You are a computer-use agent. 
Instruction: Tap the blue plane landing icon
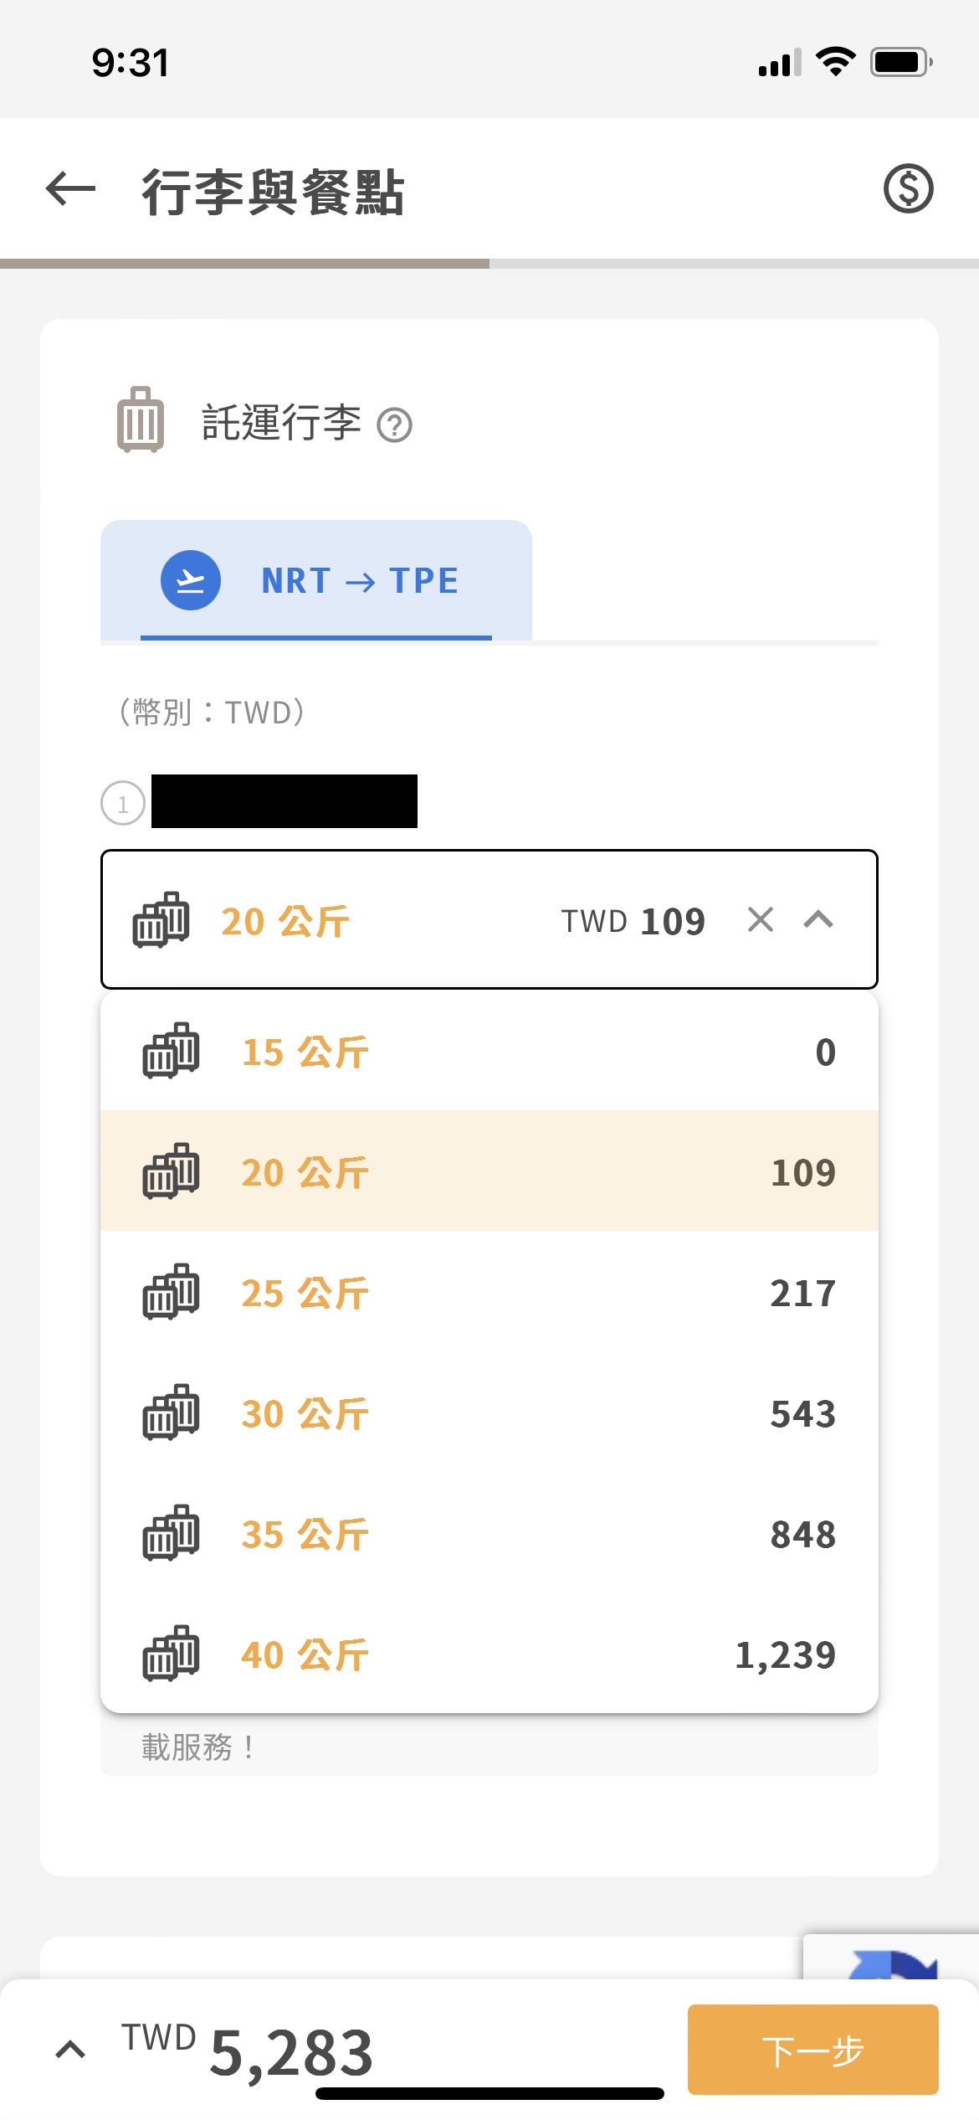pyautogui.click(x=191, y=580)
